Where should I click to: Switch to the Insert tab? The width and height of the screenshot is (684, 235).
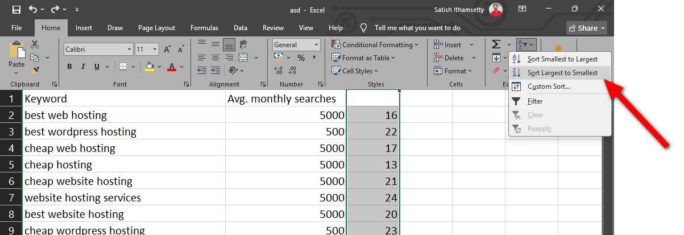(x=84, y=28)
